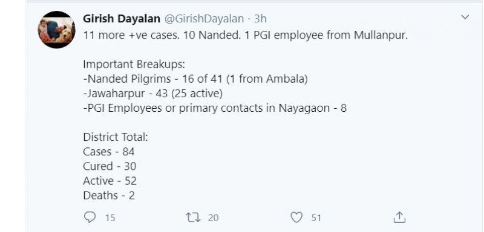The image size is (484, 232).
Task: Click the reply count 15
Action: pyautogui.click(x=110, y=218)
